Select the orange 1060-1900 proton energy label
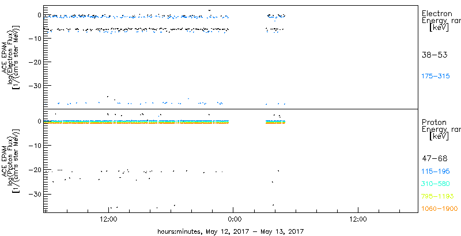The image size is (461, 236). coord(440,209)
